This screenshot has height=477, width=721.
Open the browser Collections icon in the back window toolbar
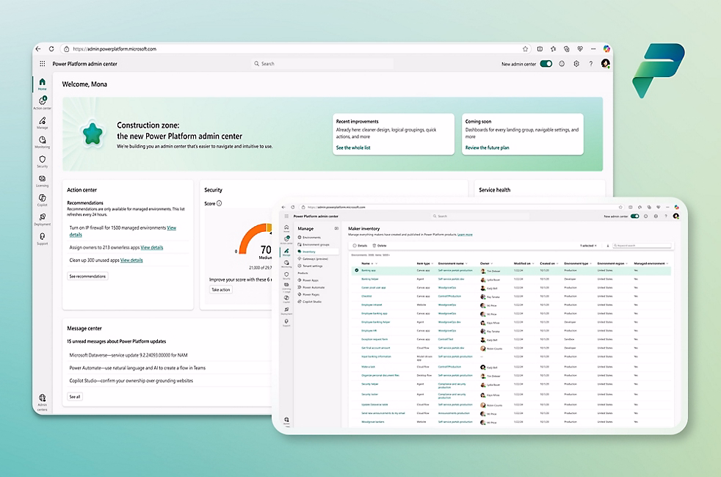coord(567,48)
